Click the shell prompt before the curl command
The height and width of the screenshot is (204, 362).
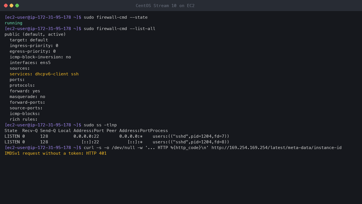43,148
